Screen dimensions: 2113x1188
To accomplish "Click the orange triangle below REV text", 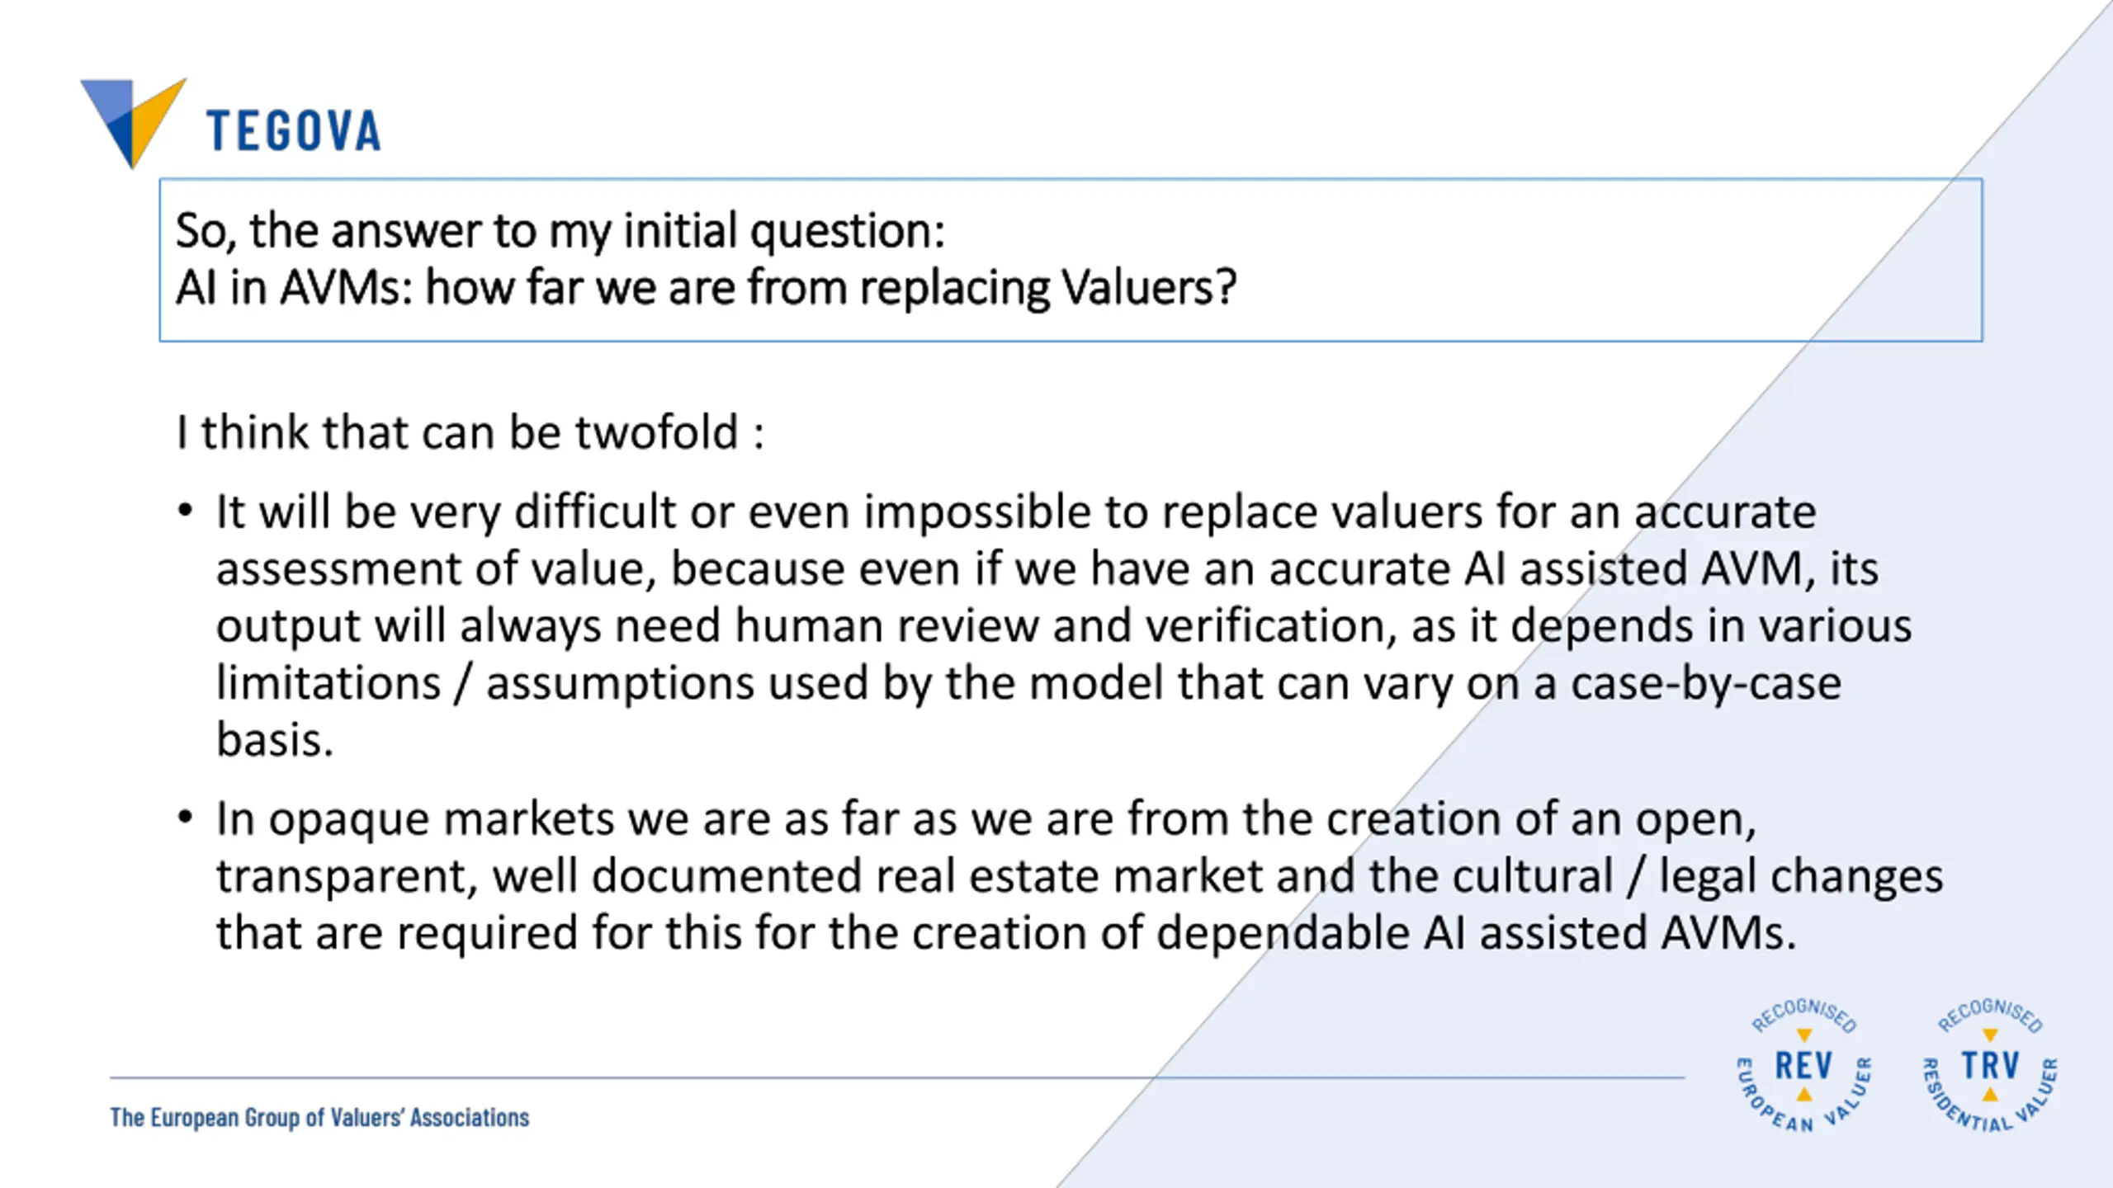I will pos(1804,1095).
